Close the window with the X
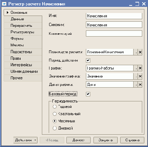 point(144,4)
